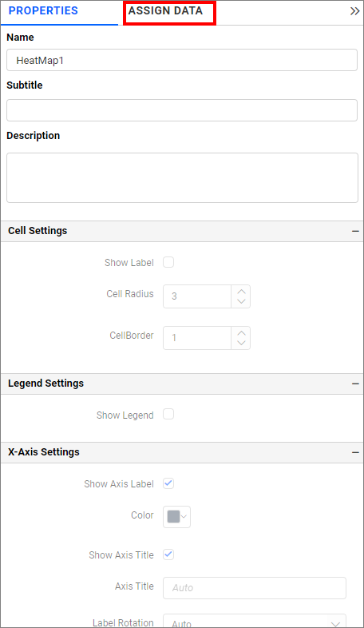The image size is (364, 628).
Task: Open the Label Rotation dropdown
Action: click(x=255, y=621)
